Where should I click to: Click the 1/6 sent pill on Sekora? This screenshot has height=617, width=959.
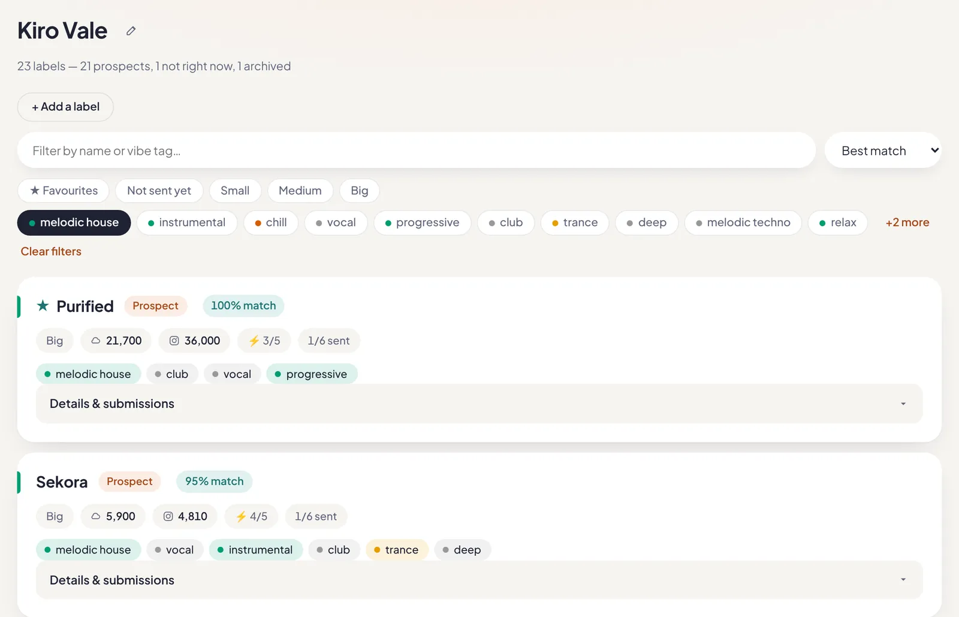point(316,516)
